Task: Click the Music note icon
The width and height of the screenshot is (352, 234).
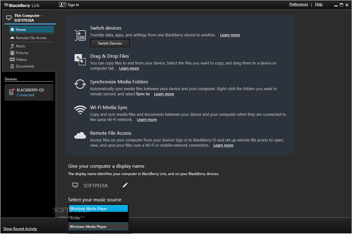Action: click(x=12, y=46)
